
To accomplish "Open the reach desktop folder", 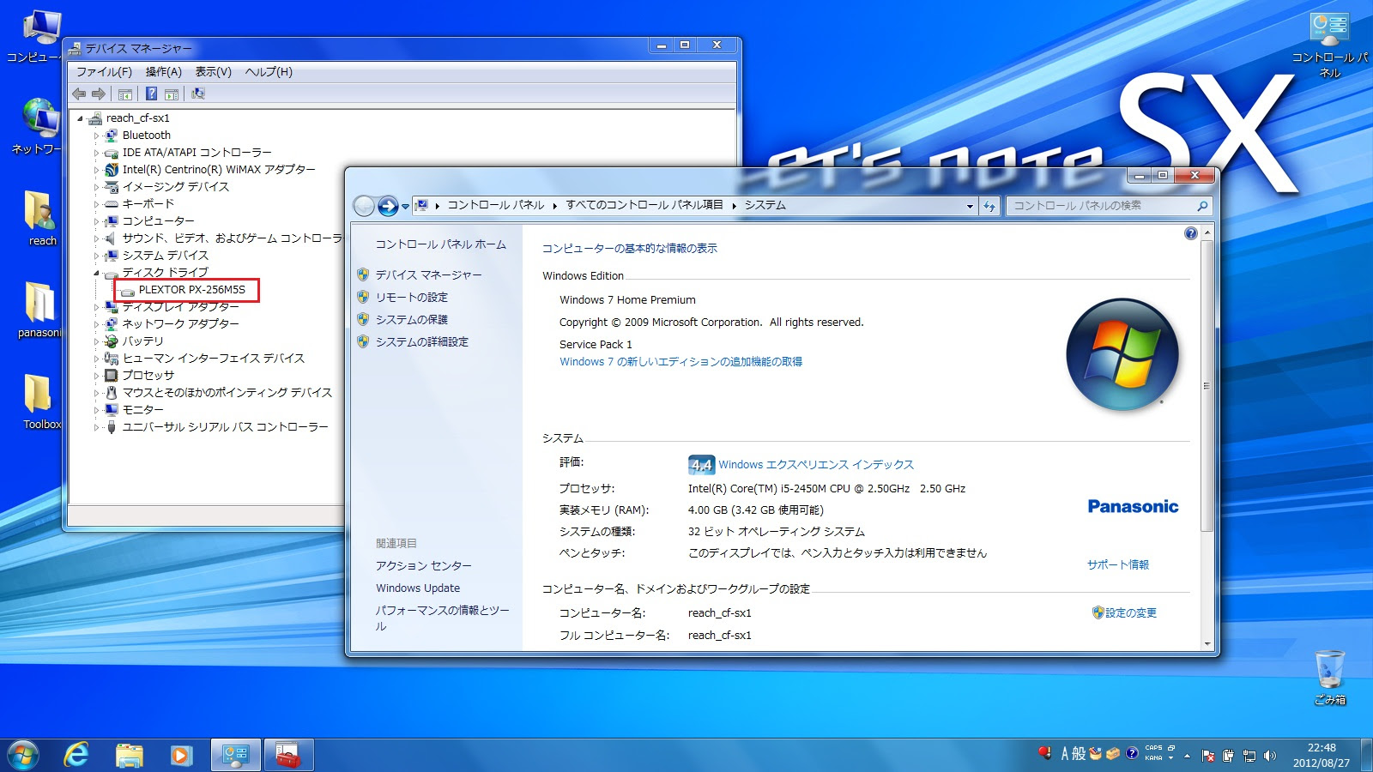I will [x=40, y=218].
